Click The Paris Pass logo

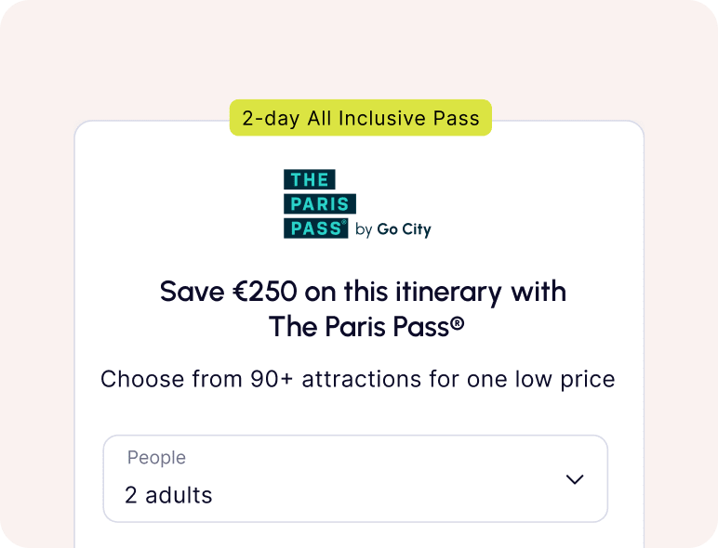click(356, 204)
